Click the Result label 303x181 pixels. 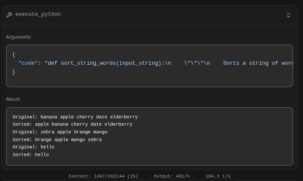pyautogui.click(x=13, y=99)
